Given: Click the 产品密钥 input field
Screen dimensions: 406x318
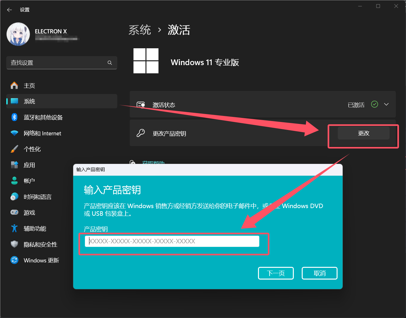Looking at the screenshot, I should (172, 241).
